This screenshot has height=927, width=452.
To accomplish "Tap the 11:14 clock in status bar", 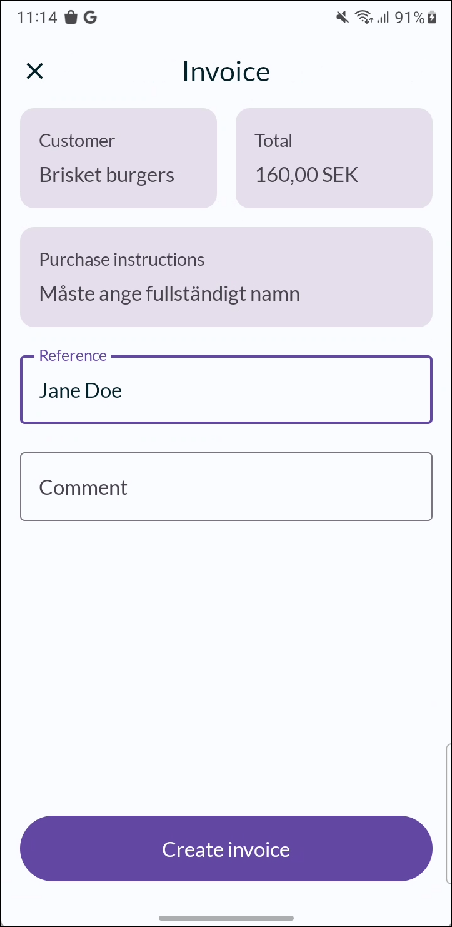I will pyautogui.click(x=37, y=18).
